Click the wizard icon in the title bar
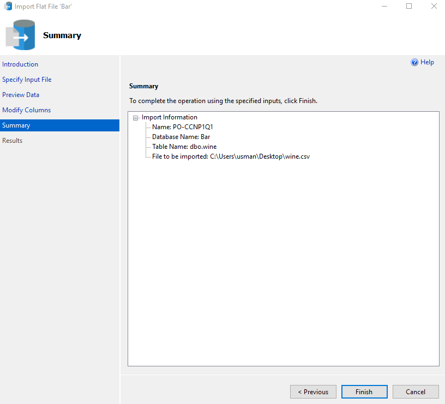This screenshot has width=445, height=404. point(8,6)
